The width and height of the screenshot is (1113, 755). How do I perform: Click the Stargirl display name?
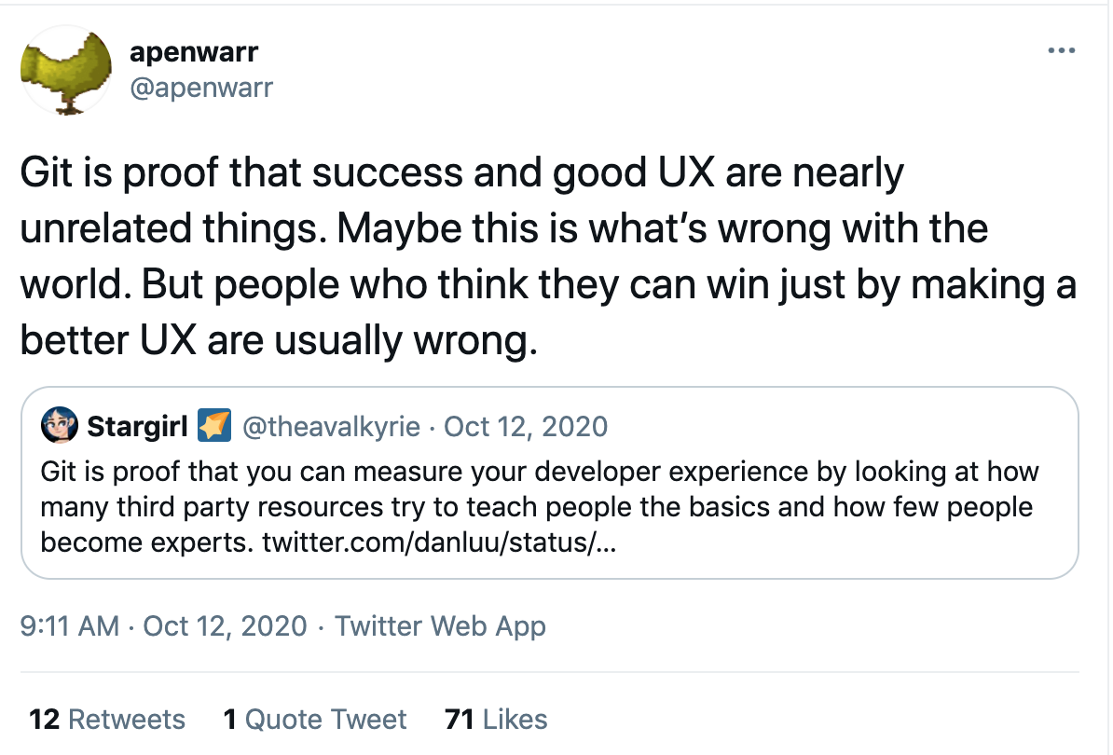tap(137, 427)
